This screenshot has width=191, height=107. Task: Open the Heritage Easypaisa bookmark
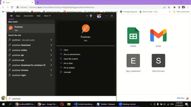click(x=129, y=12)
